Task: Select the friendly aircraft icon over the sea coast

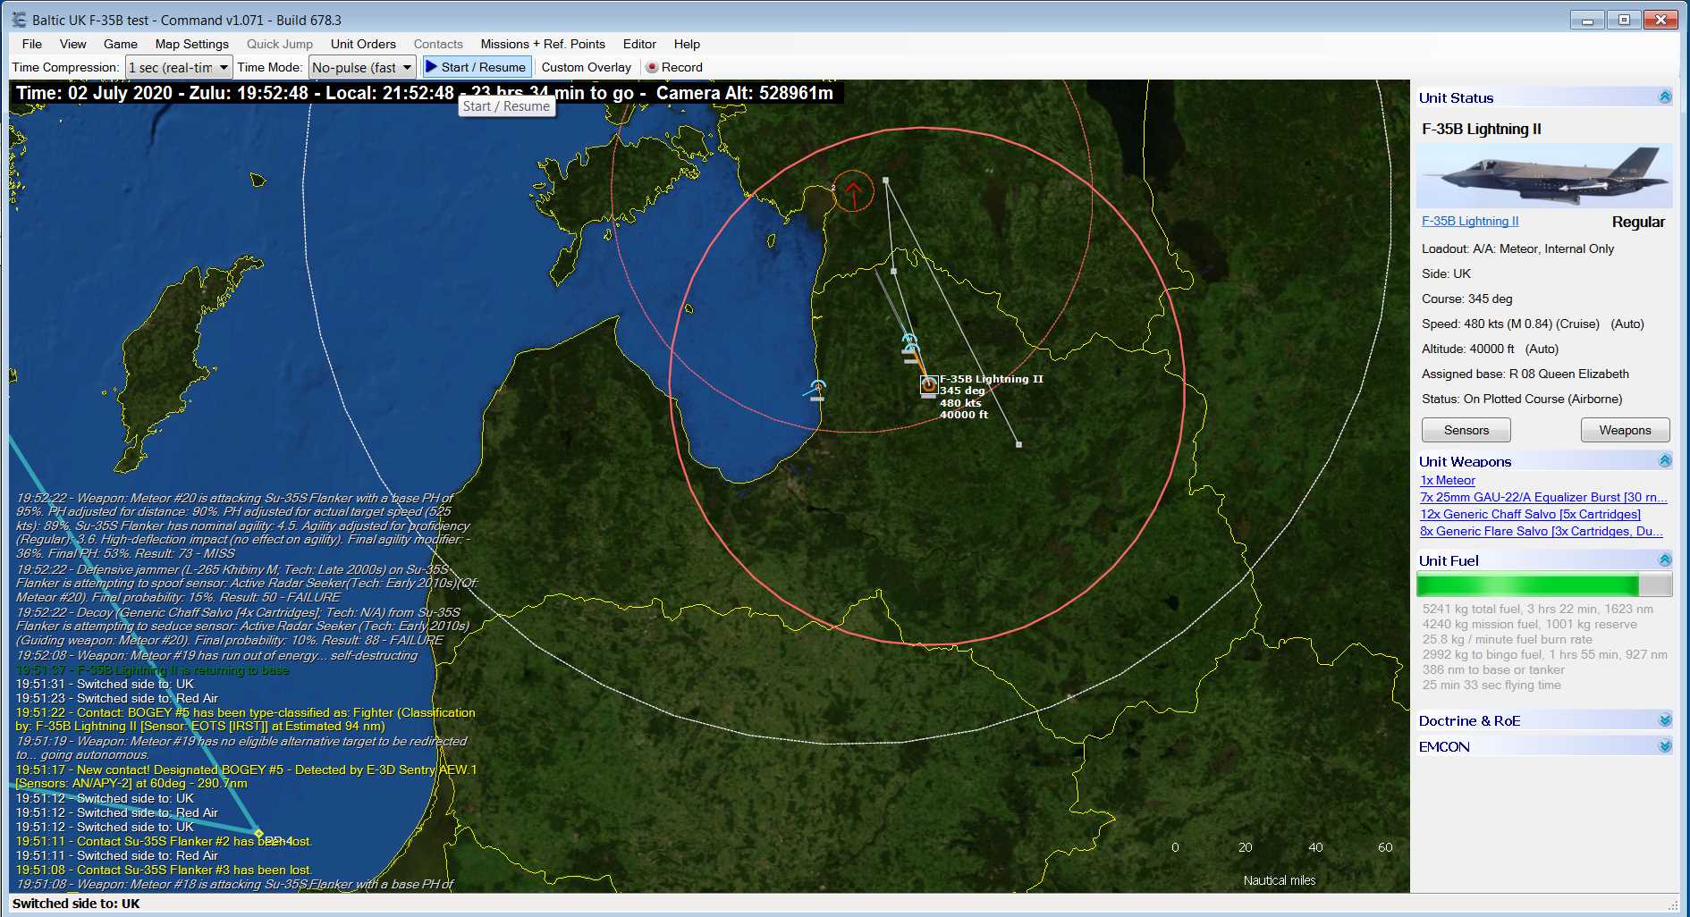Action: click(816, 390)
